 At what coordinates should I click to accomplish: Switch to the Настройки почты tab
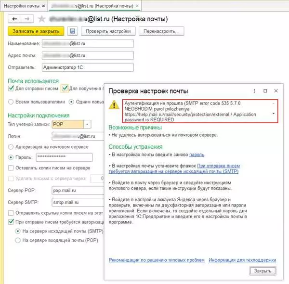(22, 6)
